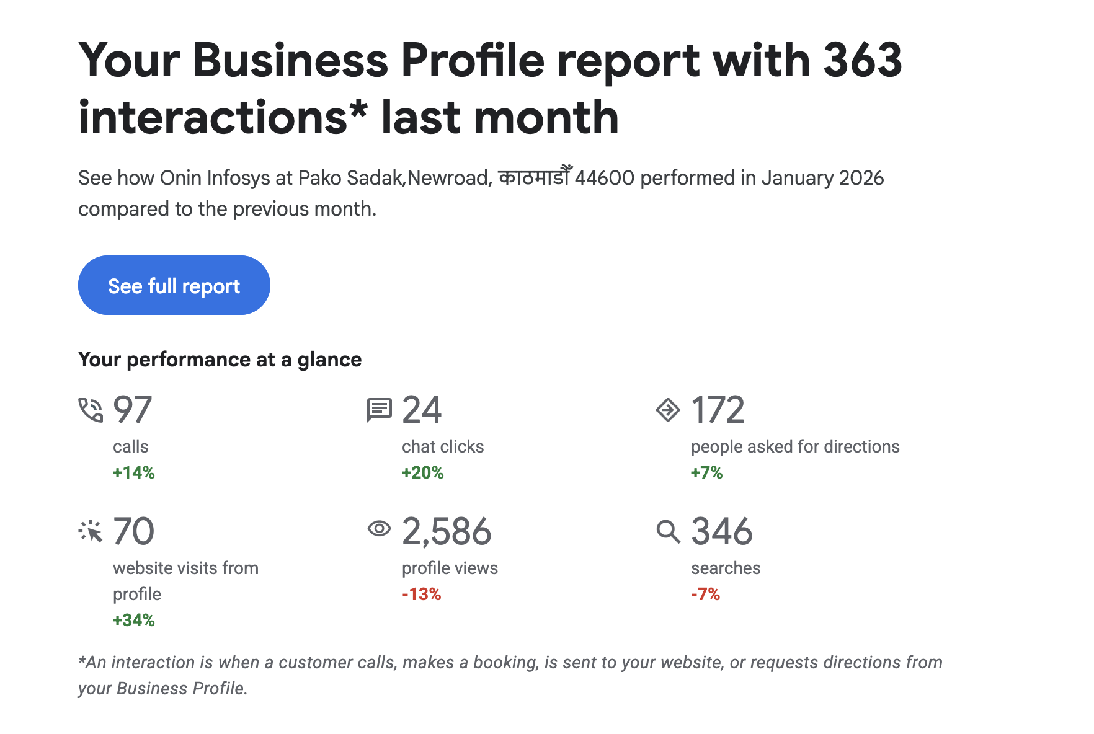Click the +34% website visits change
1094x734 pixels.
[x=134, y=621]
